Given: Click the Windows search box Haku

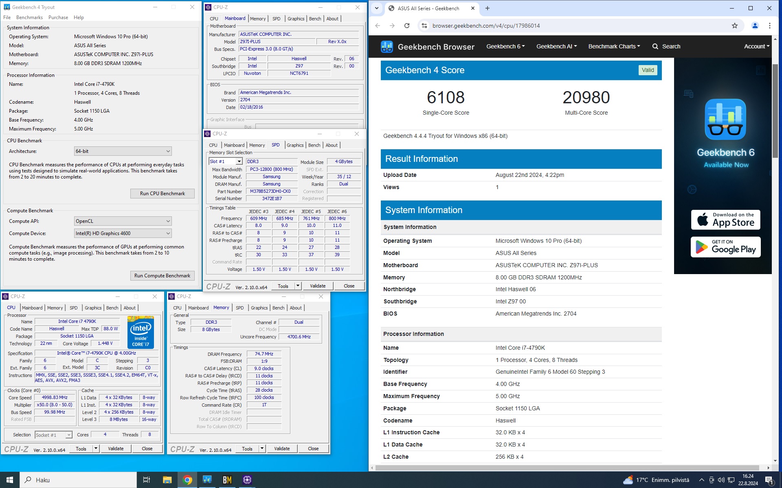Looking at the screenshot, I should (x=78, y=480).
